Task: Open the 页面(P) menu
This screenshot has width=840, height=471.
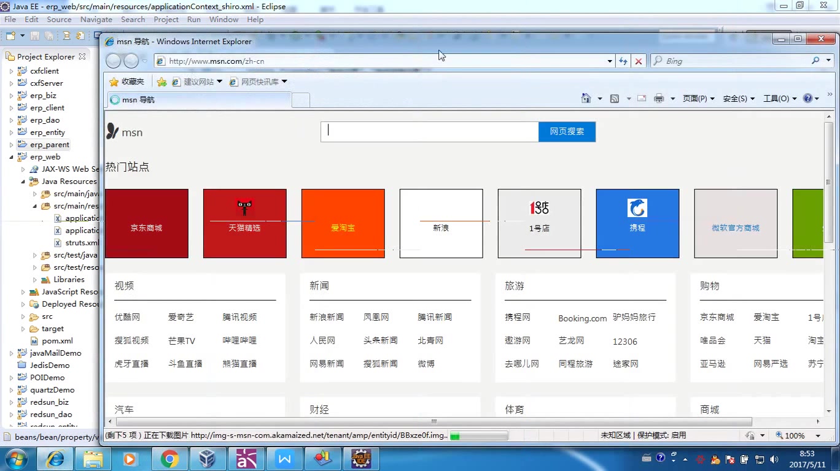Action: pos(699,98)
